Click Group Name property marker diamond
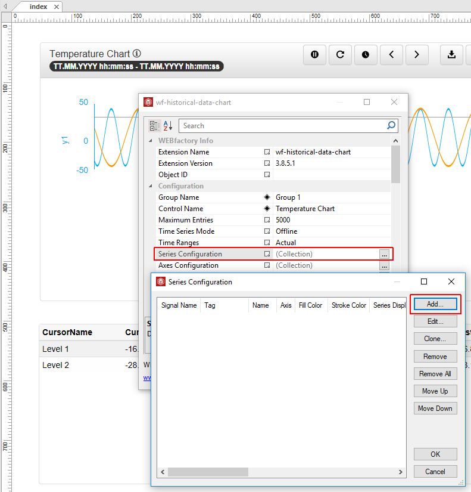The width and height of the screenshot is (471, 492). click(x=267, y=197)
